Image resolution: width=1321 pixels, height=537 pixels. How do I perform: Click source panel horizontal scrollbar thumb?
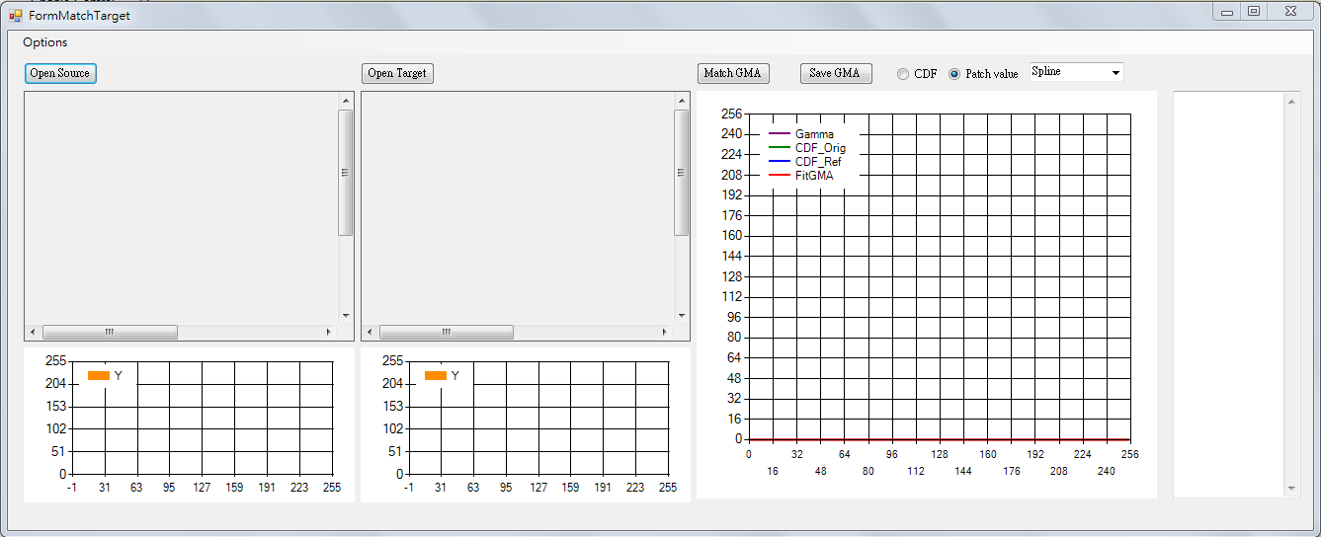[110, 333]
